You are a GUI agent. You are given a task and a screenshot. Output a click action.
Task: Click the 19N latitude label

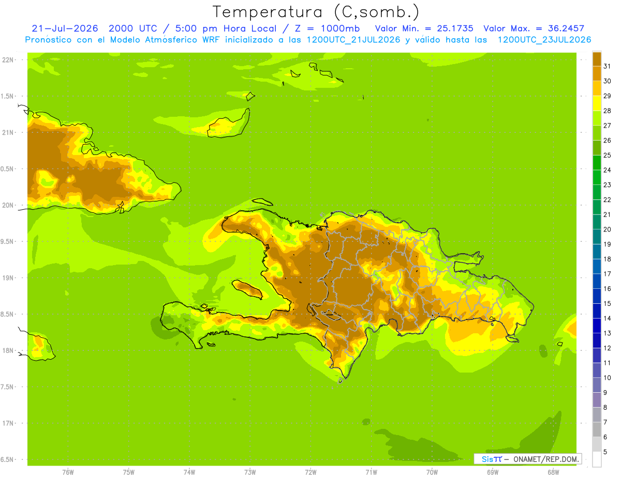(x=8, y=277)
